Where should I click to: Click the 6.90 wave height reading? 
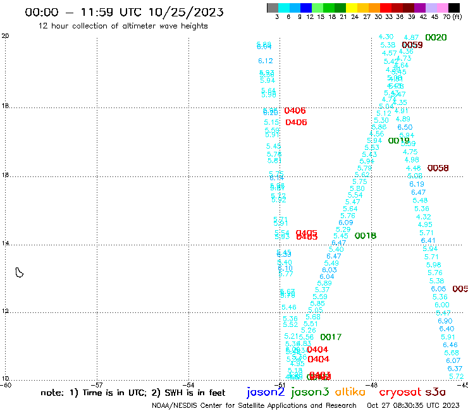pyautogui.click(x=445, y=321)
